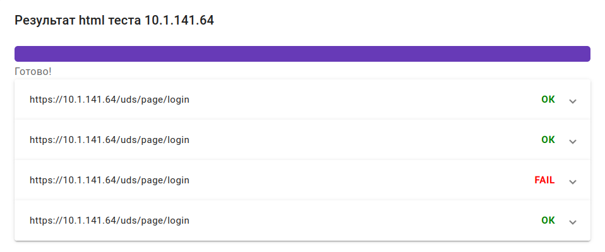The height and width of the screenshot is (252, 605).
Task: Open the topmost accordion result row
Action: coord(302,100)
